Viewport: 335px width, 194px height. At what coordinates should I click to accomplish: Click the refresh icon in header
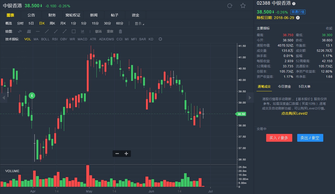[230, 6]
